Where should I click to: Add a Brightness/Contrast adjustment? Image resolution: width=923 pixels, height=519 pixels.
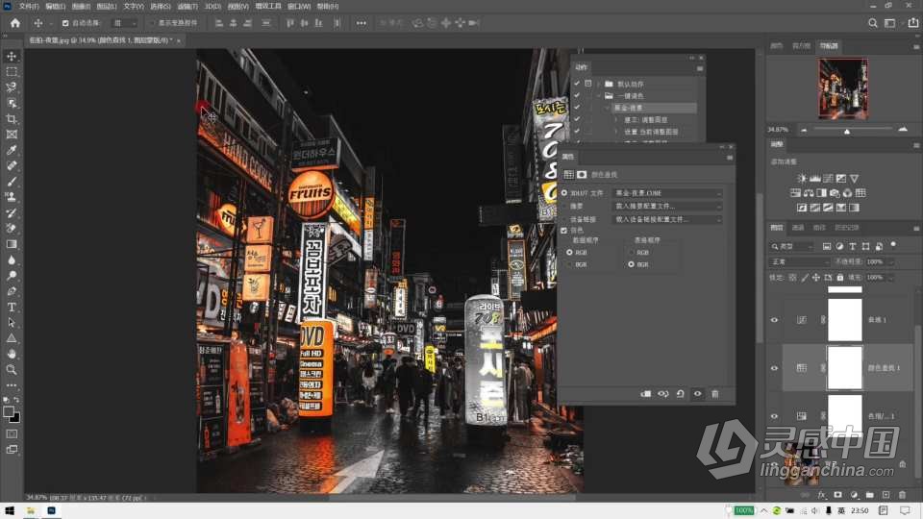pos(802,179)
